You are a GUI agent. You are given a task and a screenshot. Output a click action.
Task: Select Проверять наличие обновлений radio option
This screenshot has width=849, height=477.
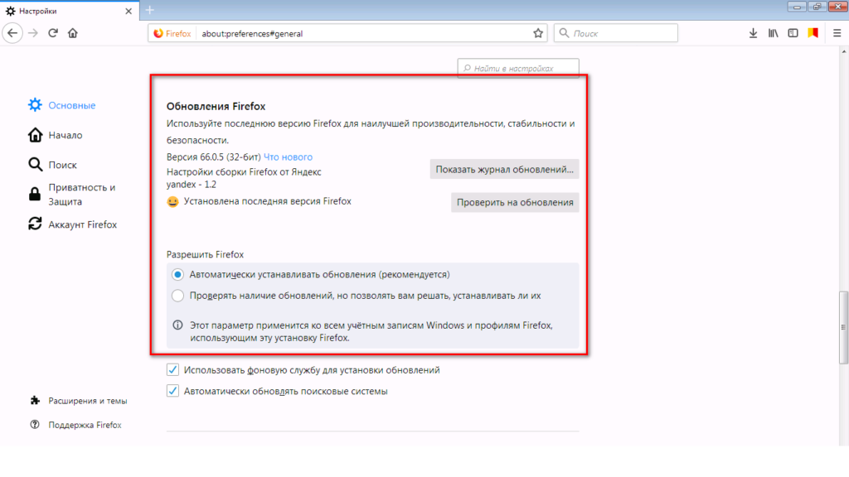pos(177,296)
